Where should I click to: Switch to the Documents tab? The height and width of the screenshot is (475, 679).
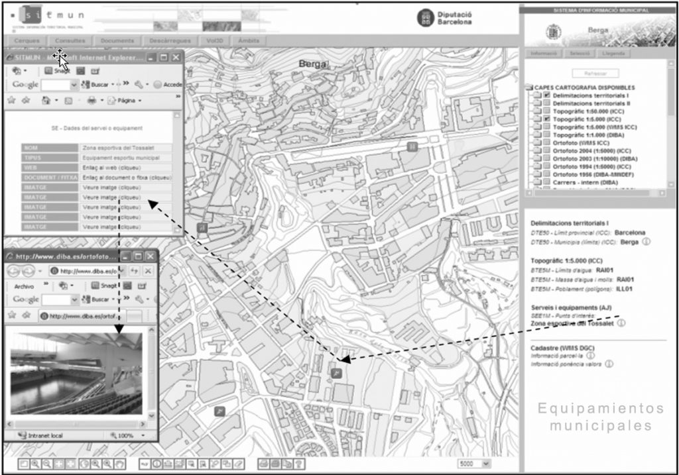coord(117,40)
